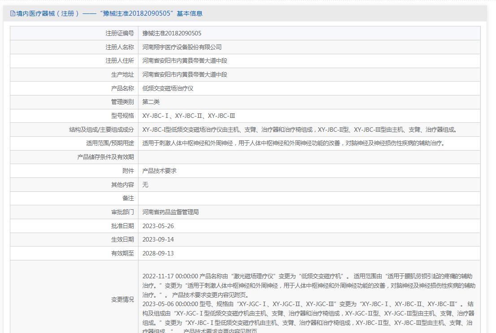Click the 审批部门 row label
The height and width of the screenshot is (333, 496).
122,212
